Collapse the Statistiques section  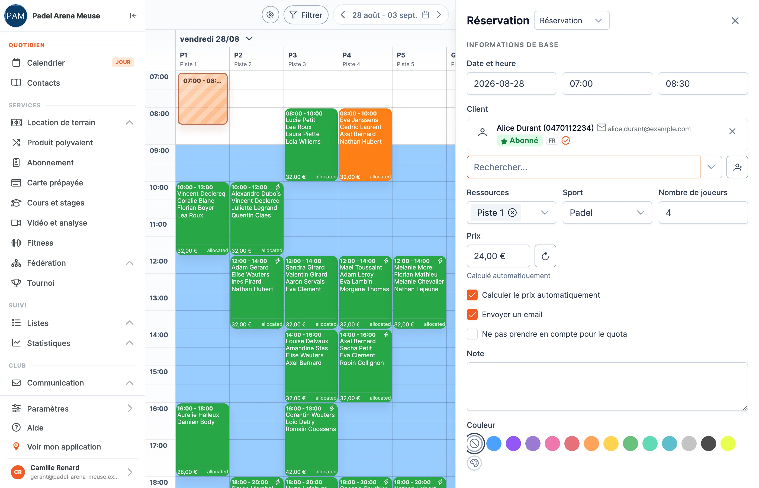pyautogui.click(x=130, y=343)
